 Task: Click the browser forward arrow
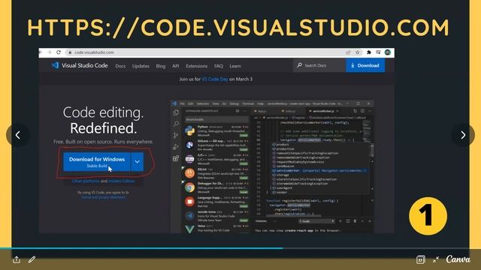pos(50,52)
